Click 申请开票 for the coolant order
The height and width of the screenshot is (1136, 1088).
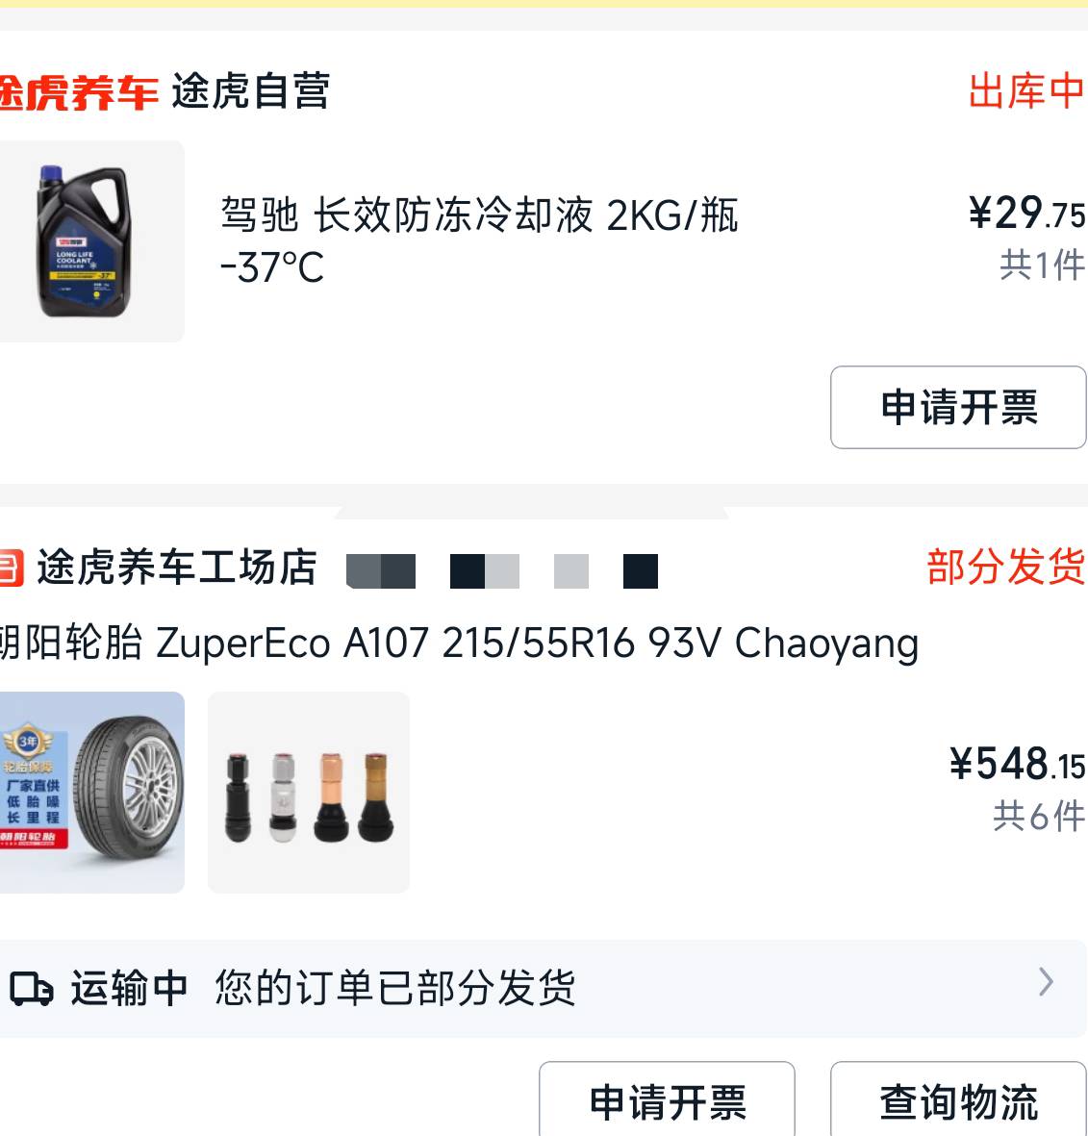point(958,407)
